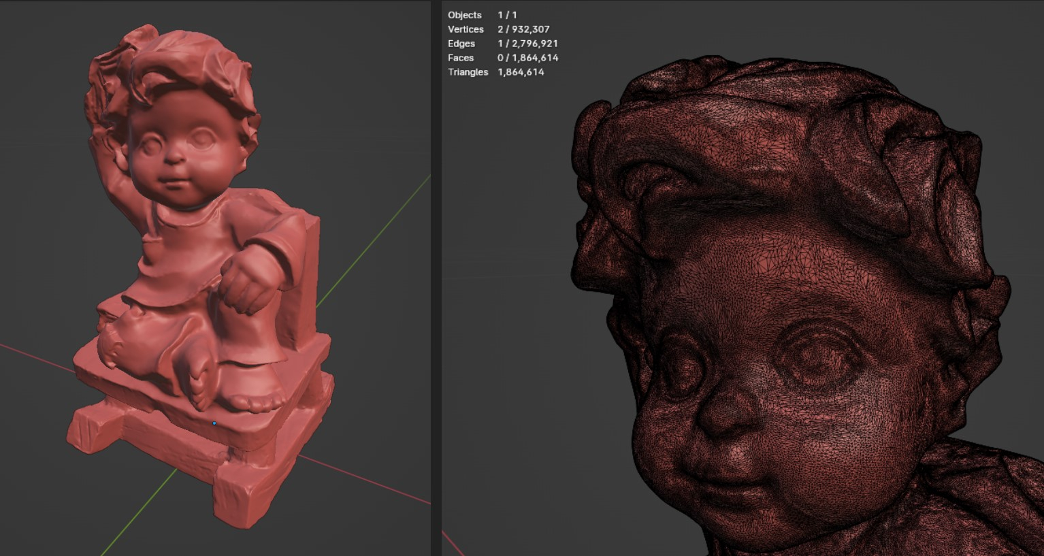Click the "Objects" statistics label
Screen dimensions: 1044x556
pyautogui.click(x=464, y=15)
